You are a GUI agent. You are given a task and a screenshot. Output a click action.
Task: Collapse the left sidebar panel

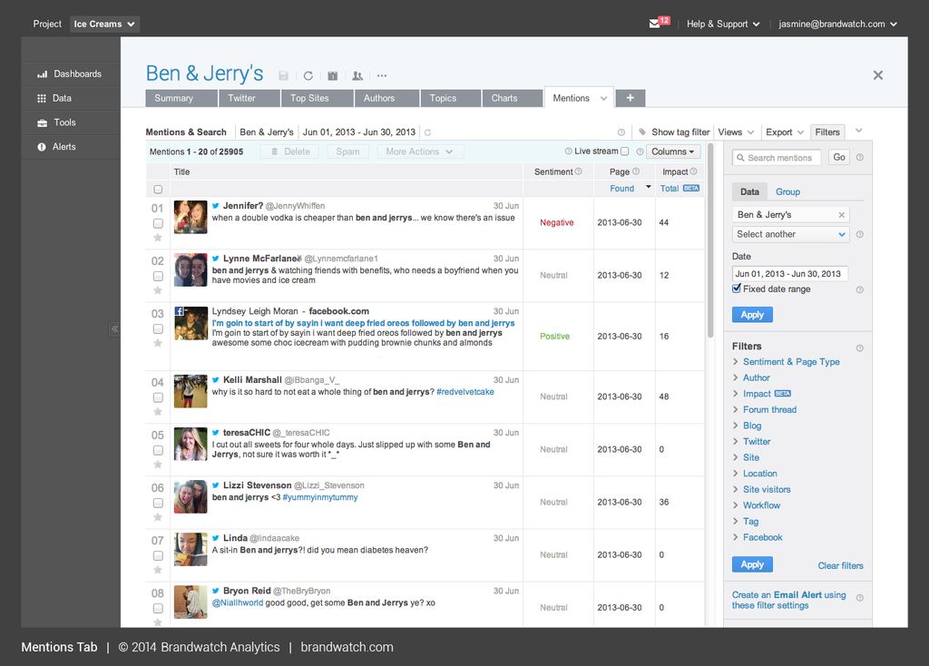(x=114, y=329)
